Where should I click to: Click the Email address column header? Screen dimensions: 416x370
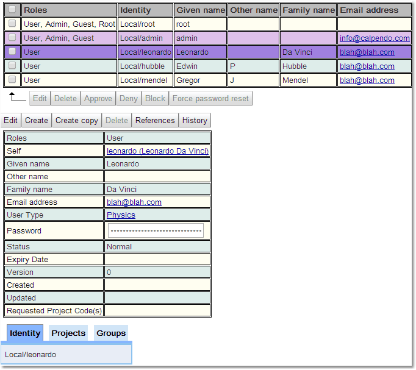[x=369, y=10]
